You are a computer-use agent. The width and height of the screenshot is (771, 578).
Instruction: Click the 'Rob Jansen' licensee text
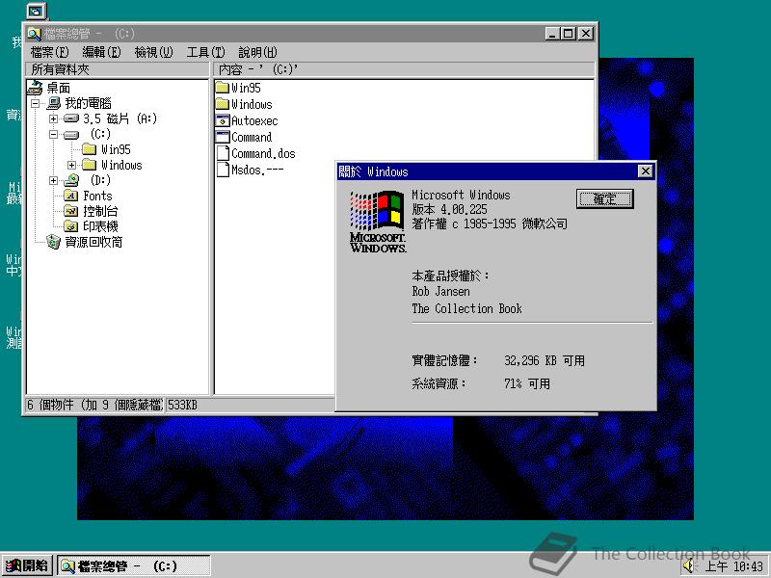(x=441, y=292)
